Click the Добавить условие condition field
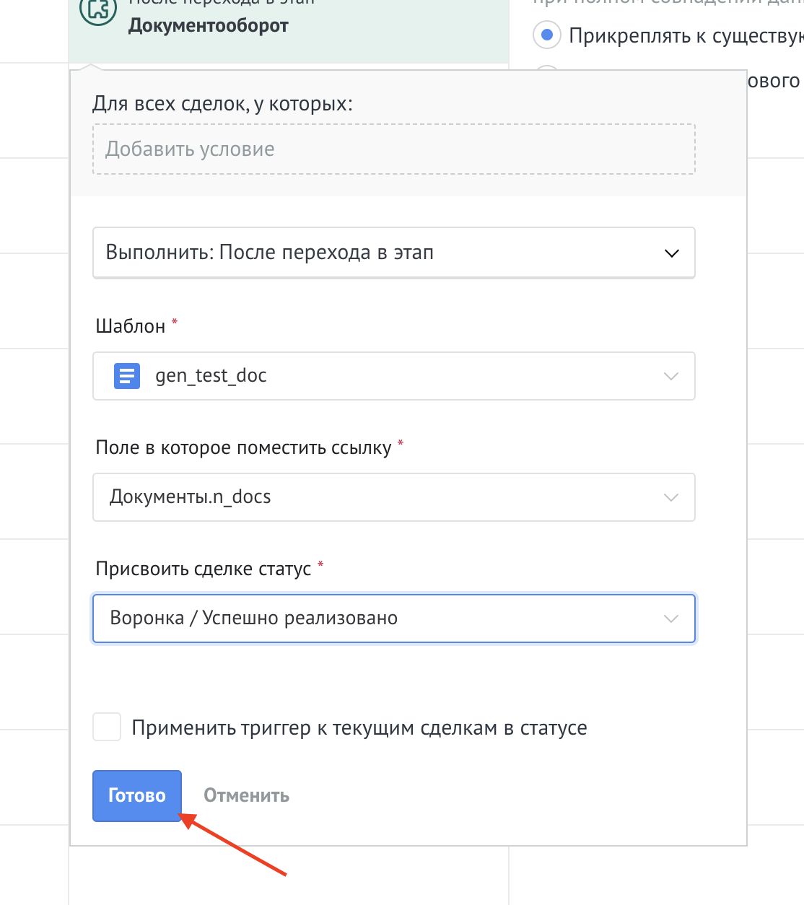 point(394,149)
